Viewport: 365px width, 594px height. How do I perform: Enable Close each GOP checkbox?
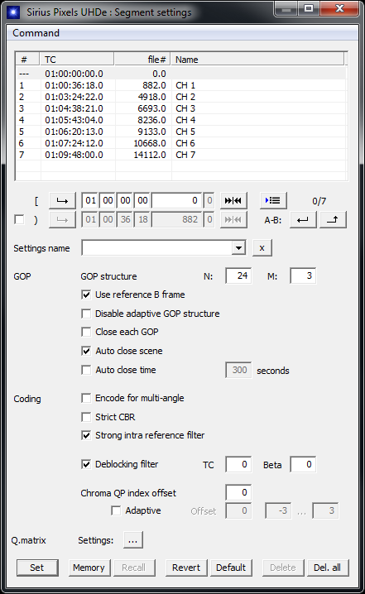tap(86, 332)
